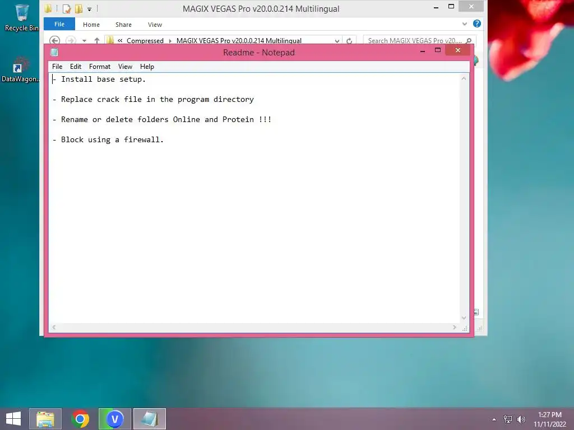Screen dimensions: 574x430
Task: Switch to Explorer Home ribbon tab
Action: click(x=91, y=25)
